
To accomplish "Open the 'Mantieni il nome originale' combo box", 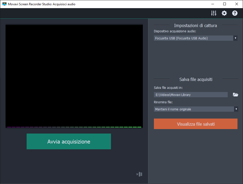I will pyautogui.click(x=193, y=109).
